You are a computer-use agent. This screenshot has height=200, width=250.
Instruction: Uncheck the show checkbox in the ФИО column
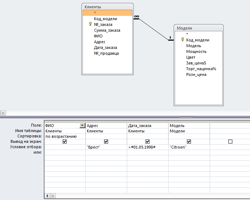click(x=64, y=141)
